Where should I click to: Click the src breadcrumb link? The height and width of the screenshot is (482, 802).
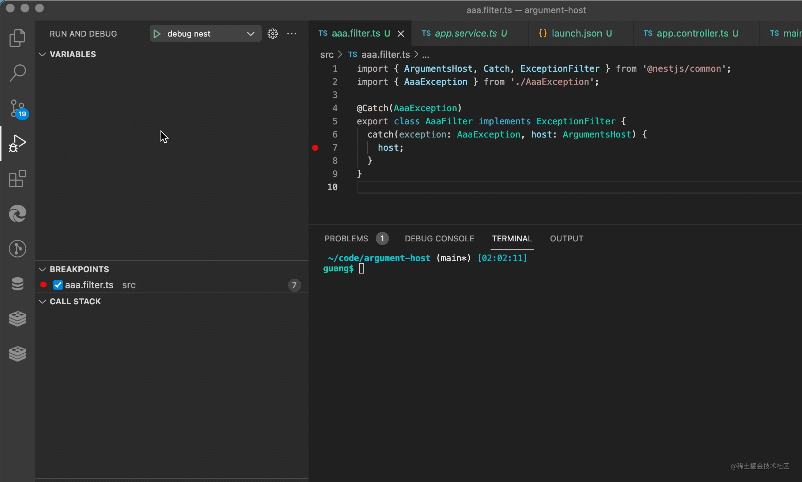(326, 55)
